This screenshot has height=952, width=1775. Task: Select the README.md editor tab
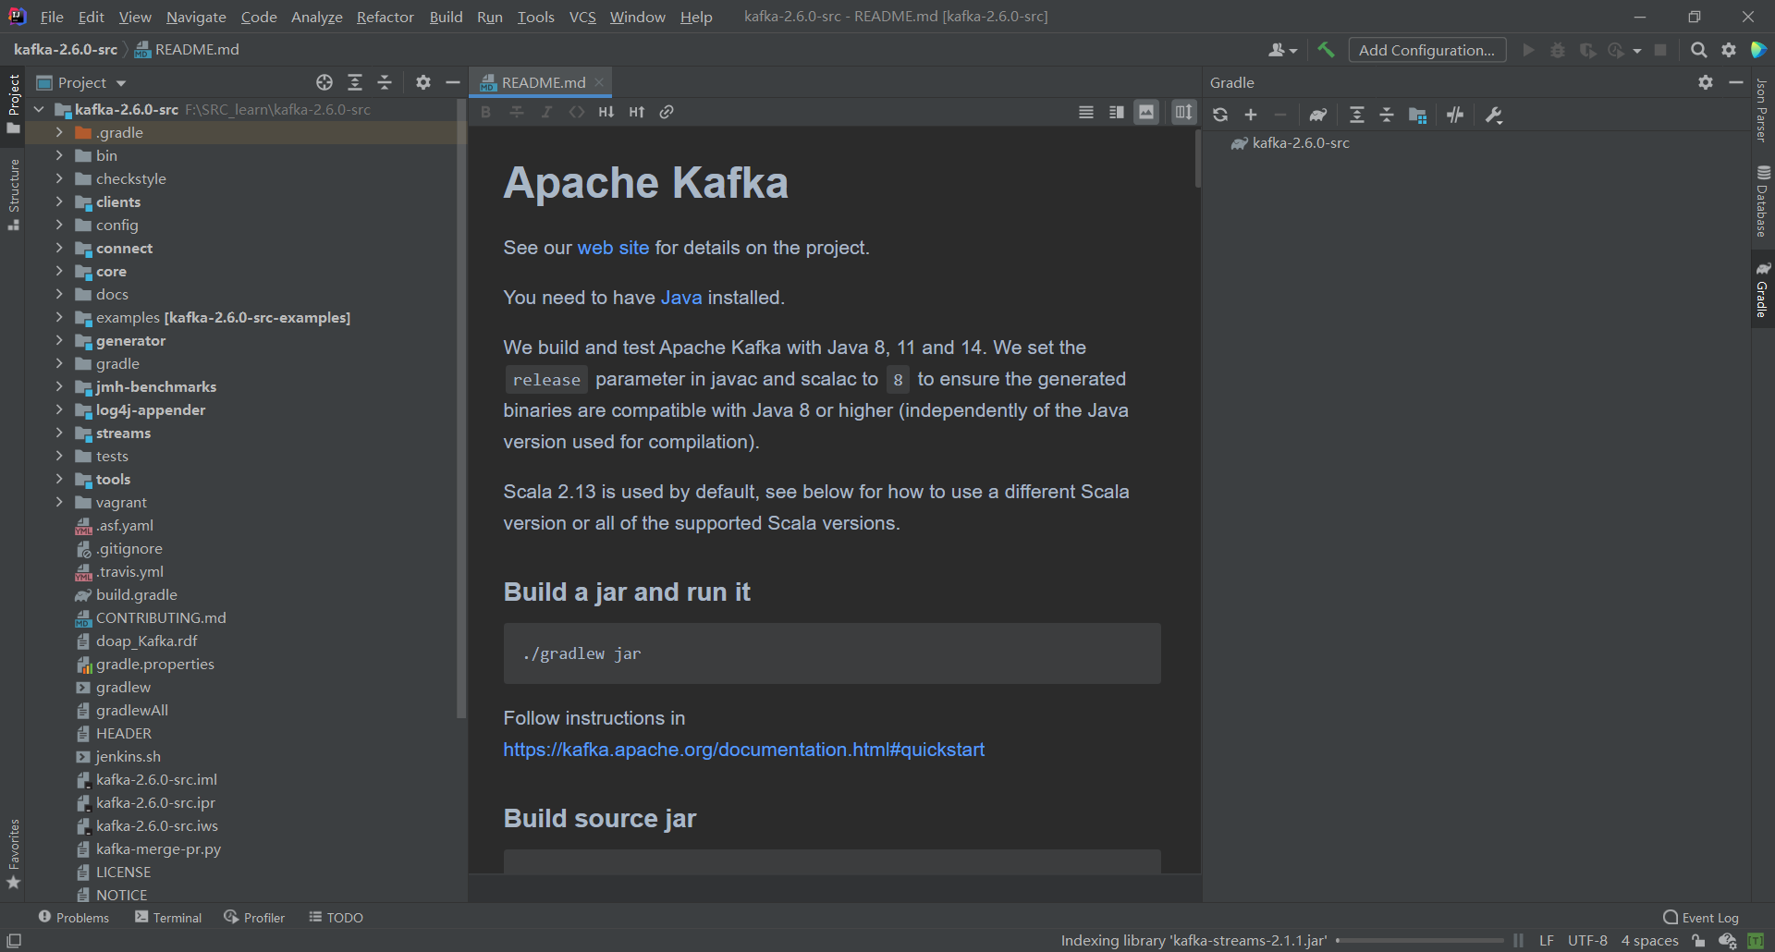[543, 82]
